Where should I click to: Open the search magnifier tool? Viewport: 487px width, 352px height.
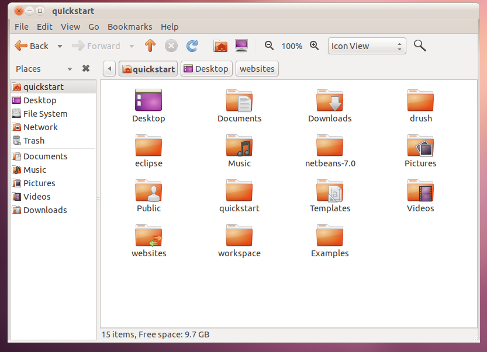click(x=420, y=46)
